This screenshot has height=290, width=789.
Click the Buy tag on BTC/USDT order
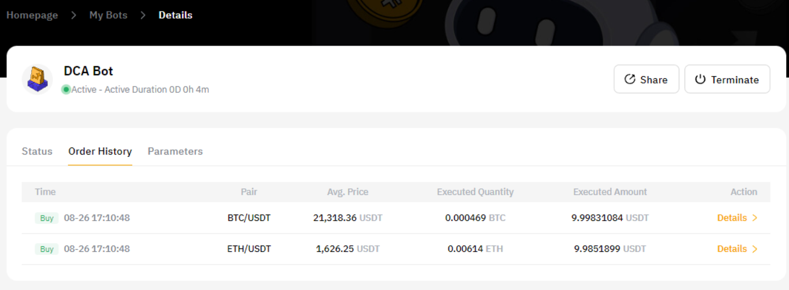click(47, 218)
